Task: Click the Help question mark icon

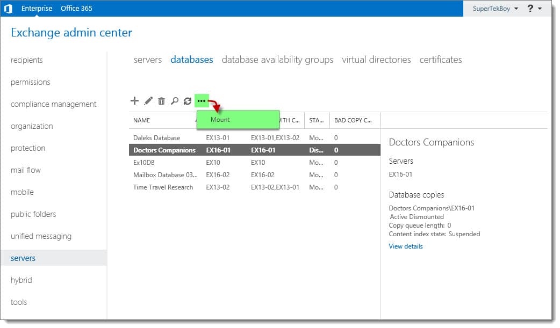Action: point(531,8)
